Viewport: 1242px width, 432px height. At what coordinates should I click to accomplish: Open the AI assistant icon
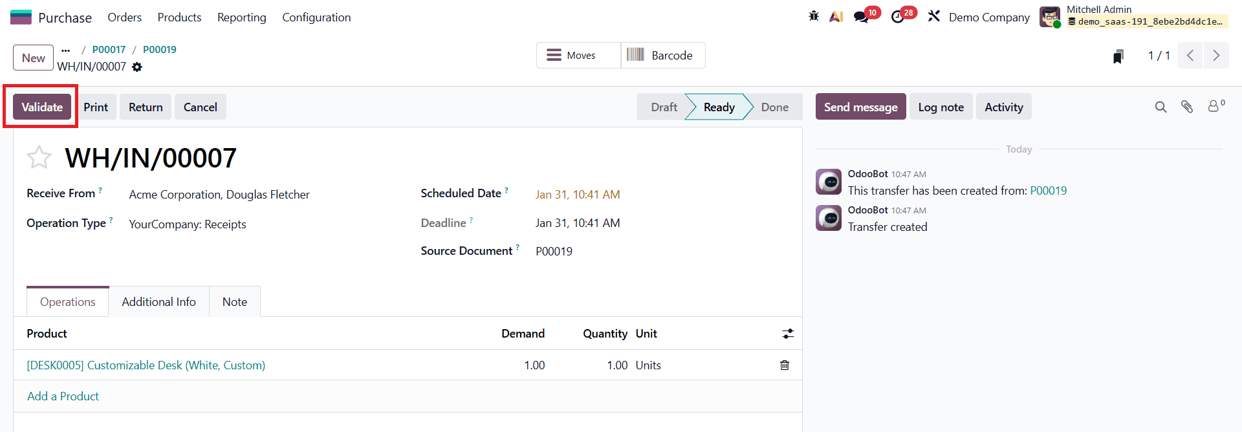click(x=836, y=16)
